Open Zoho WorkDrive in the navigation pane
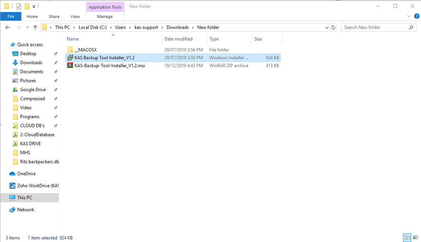 click(x=38, y=185)
